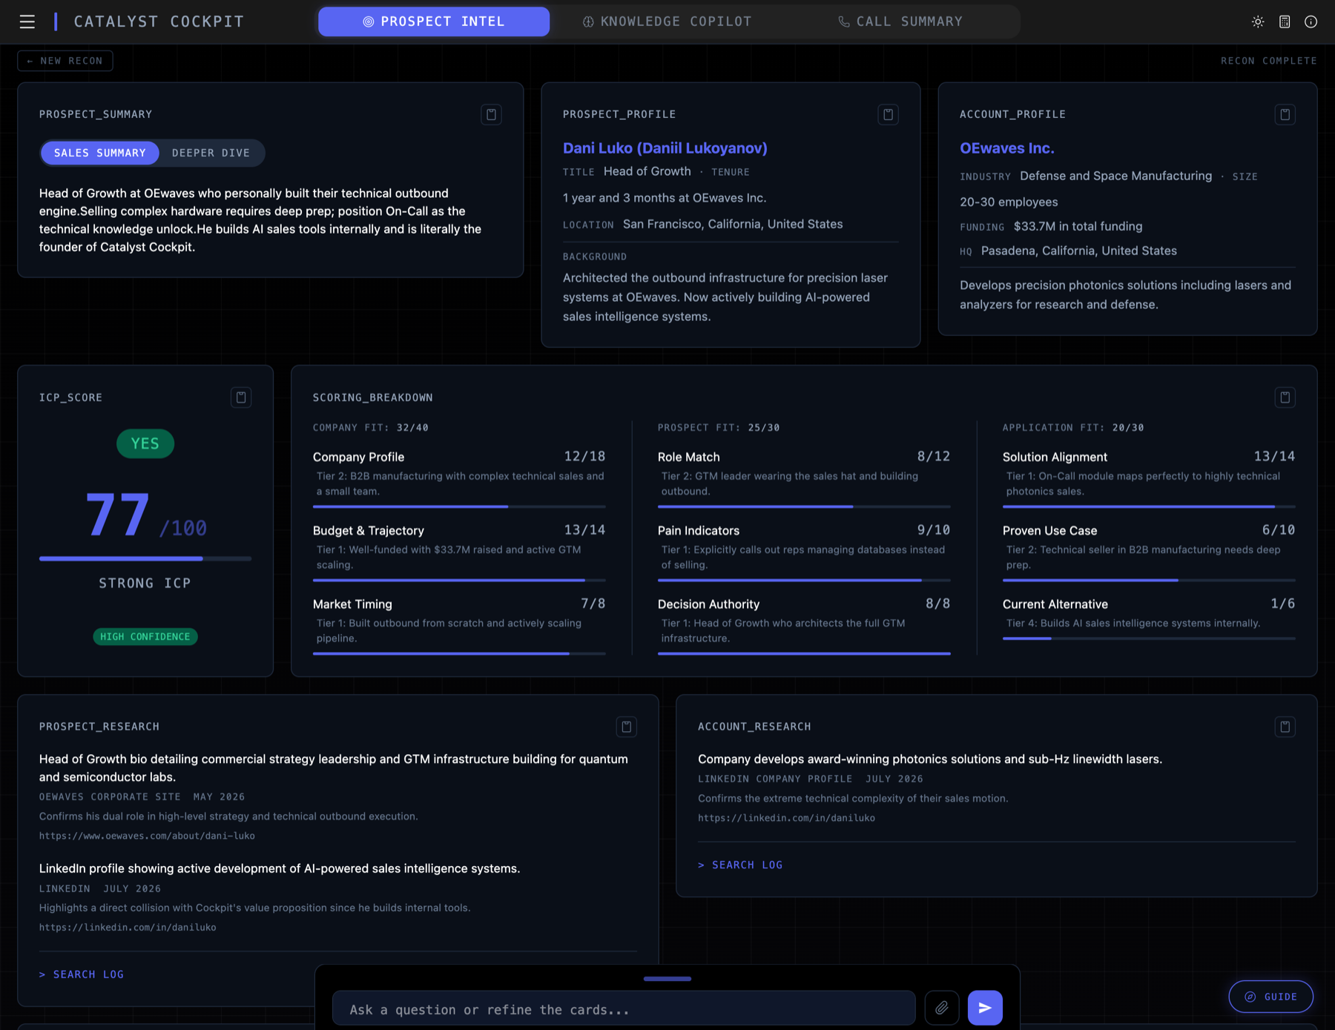Go to the Call Summary tab
This screenshot has height=1030, width=1335.
[x=900, y=22]
